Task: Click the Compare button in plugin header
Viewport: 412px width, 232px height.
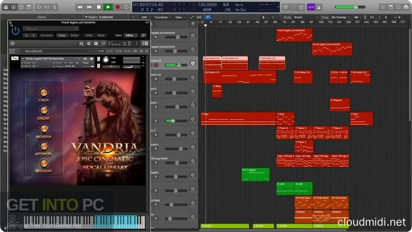Action: (47, 35)
